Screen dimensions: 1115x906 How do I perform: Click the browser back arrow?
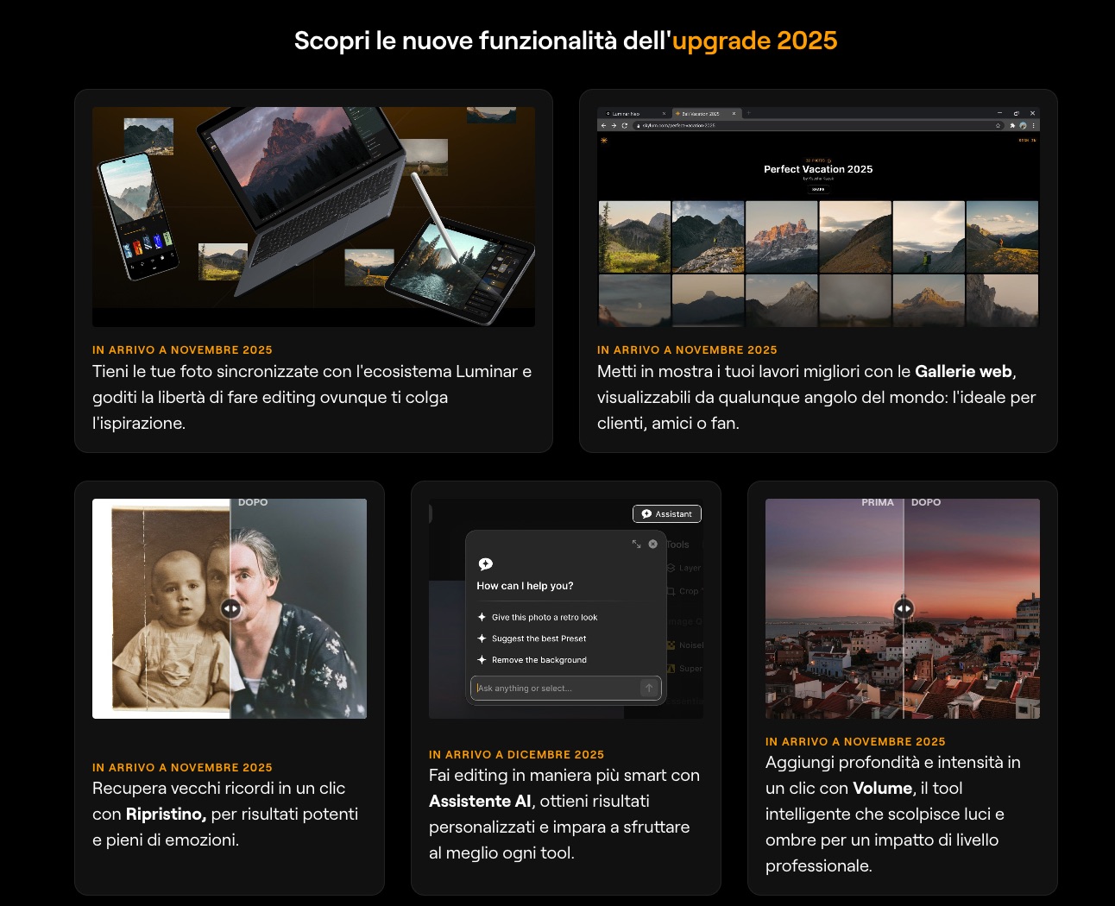604,125
